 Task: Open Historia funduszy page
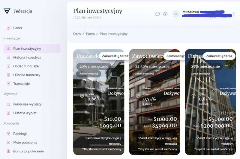coord(27,75)
